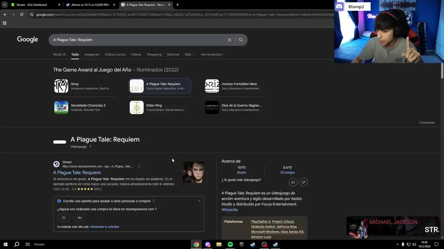Click the browser back arrow
444x249 pixels.
pos(5,15)
